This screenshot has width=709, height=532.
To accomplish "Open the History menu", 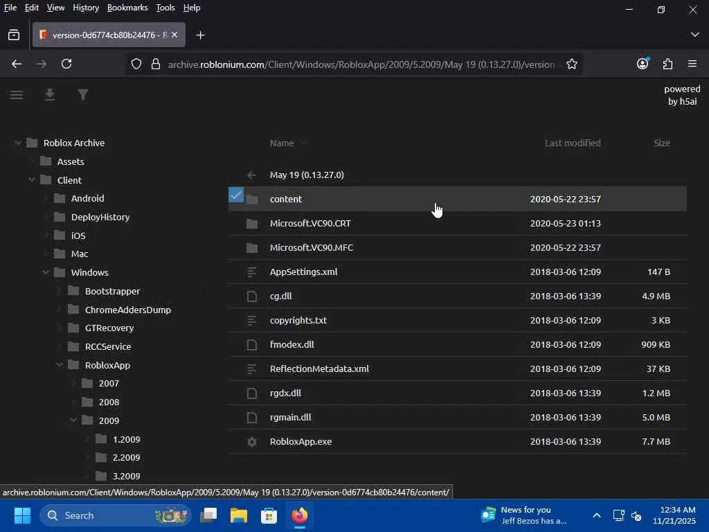I will 86,8.
